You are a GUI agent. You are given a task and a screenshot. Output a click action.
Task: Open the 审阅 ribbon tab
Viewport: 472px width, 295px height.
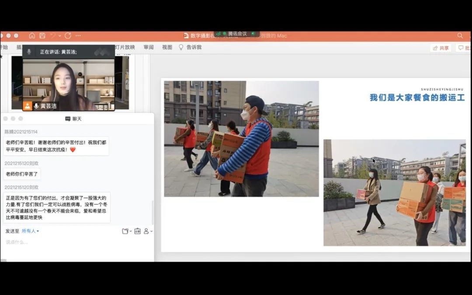click(x=149, y=47)
